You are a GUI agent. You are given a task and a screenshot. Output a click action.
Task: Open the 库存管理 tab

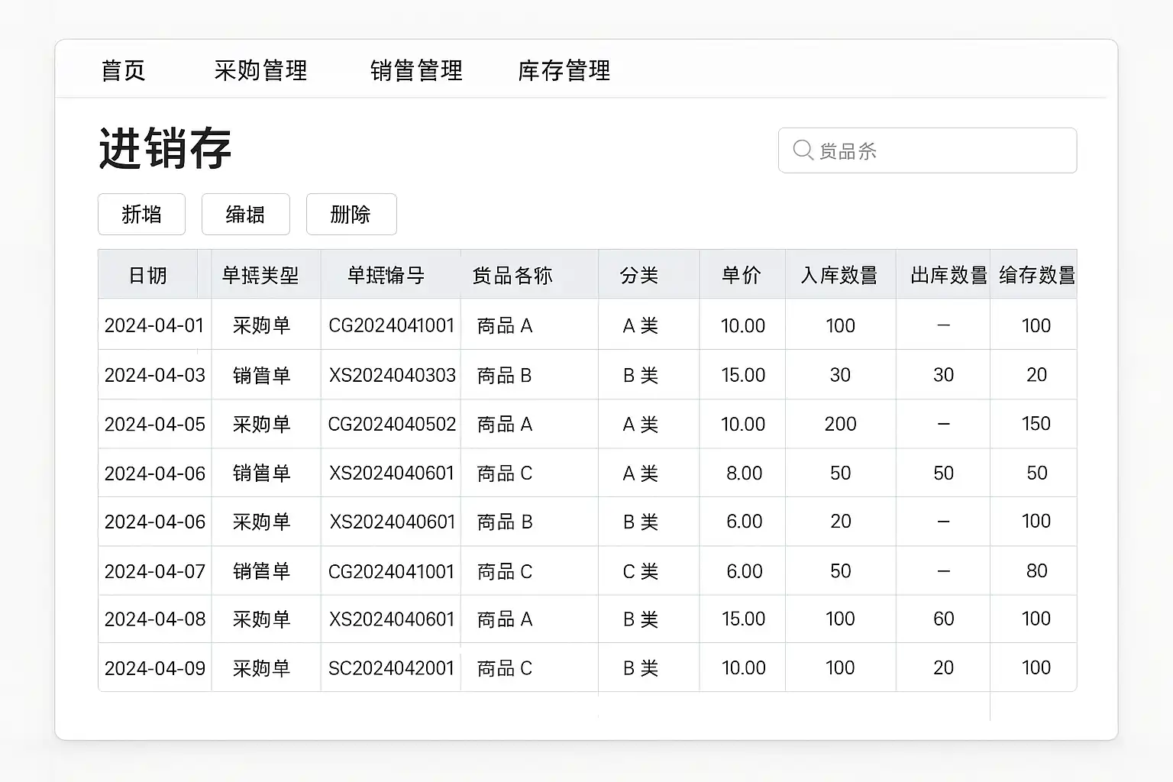tap(564, 71)
